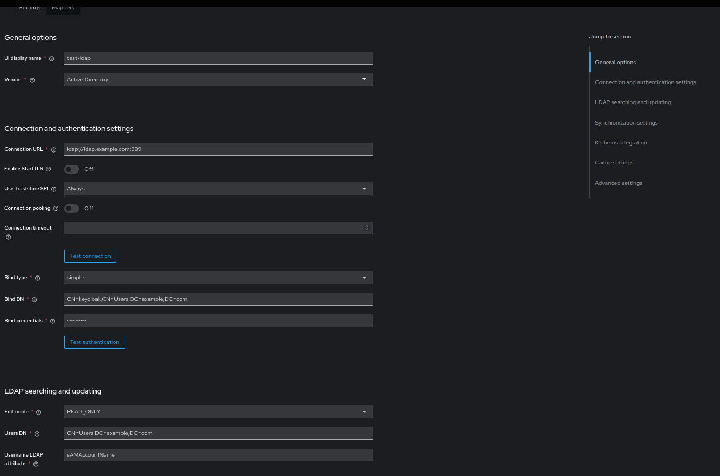This screenshot has height=476, width=720.
Task: Open the Edit mode help icon
Action: pos(38,412)
